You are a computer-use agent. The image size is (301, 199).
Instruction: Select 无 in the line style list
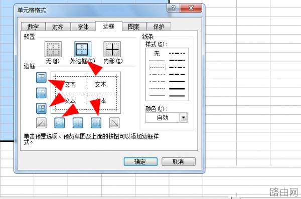click(x=157, y=54)
